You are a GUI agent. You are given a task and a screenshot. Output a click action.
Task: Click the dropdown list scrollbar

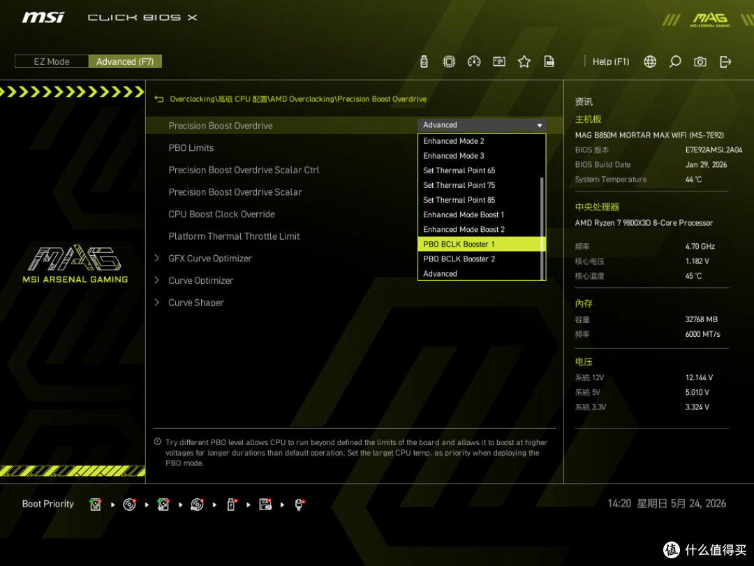[542, 228]
